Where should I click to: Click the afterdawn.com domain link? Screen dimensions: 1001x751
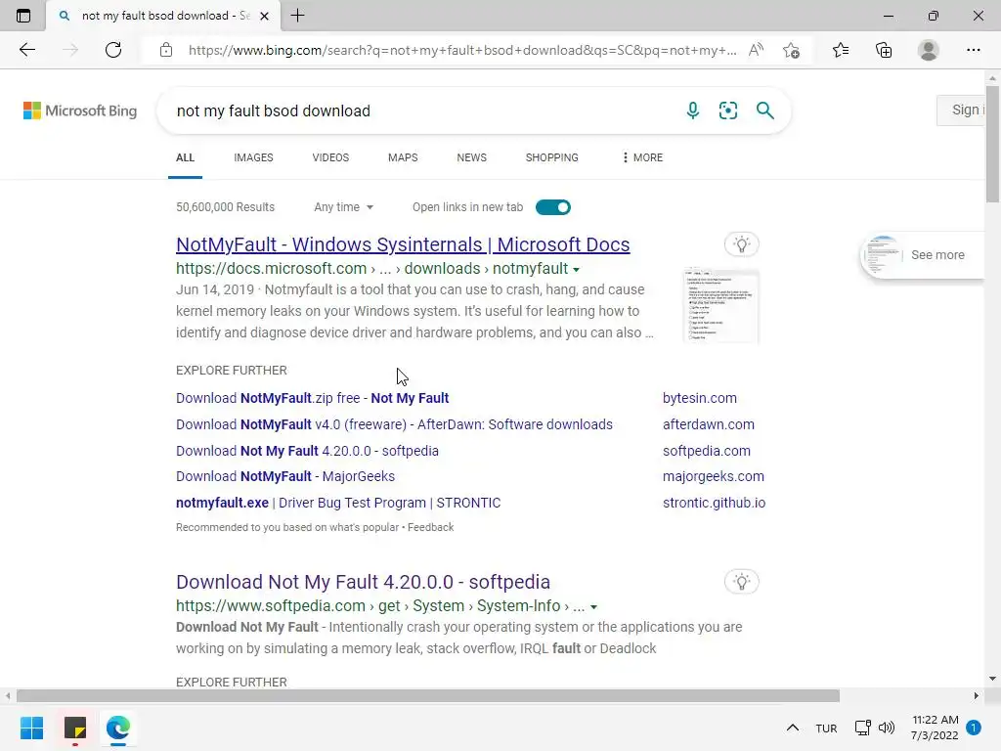click(709, 424)
